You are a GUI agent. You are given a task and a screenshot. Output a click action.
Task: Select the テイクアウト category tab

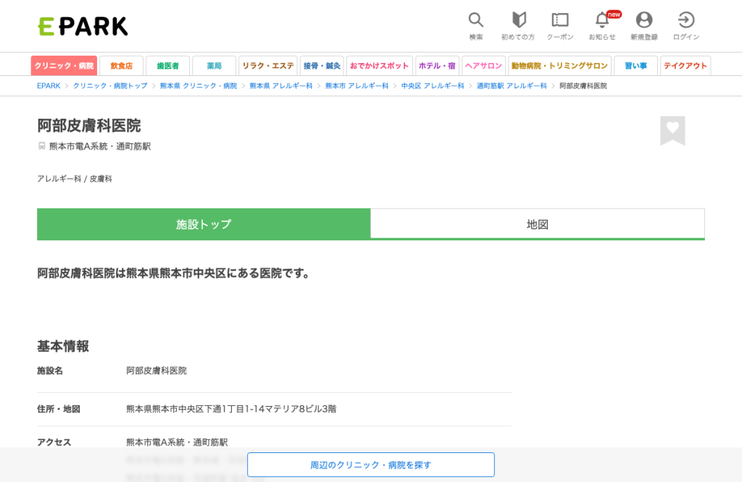point(685,66)
